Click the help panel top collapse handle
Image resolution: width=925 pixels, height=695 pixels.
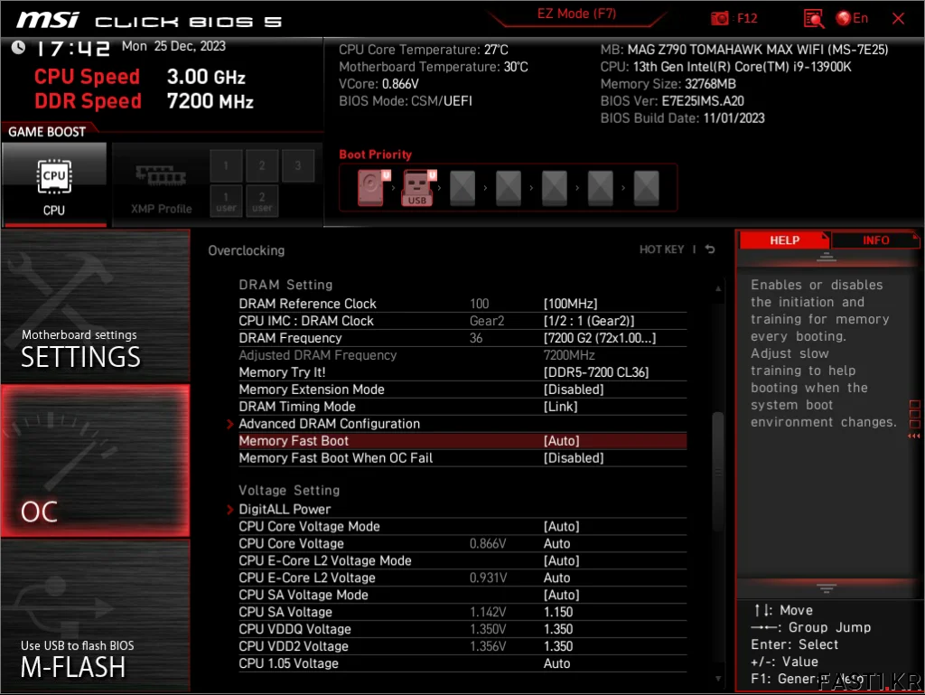pyautogui.click(x=827, y=257)
